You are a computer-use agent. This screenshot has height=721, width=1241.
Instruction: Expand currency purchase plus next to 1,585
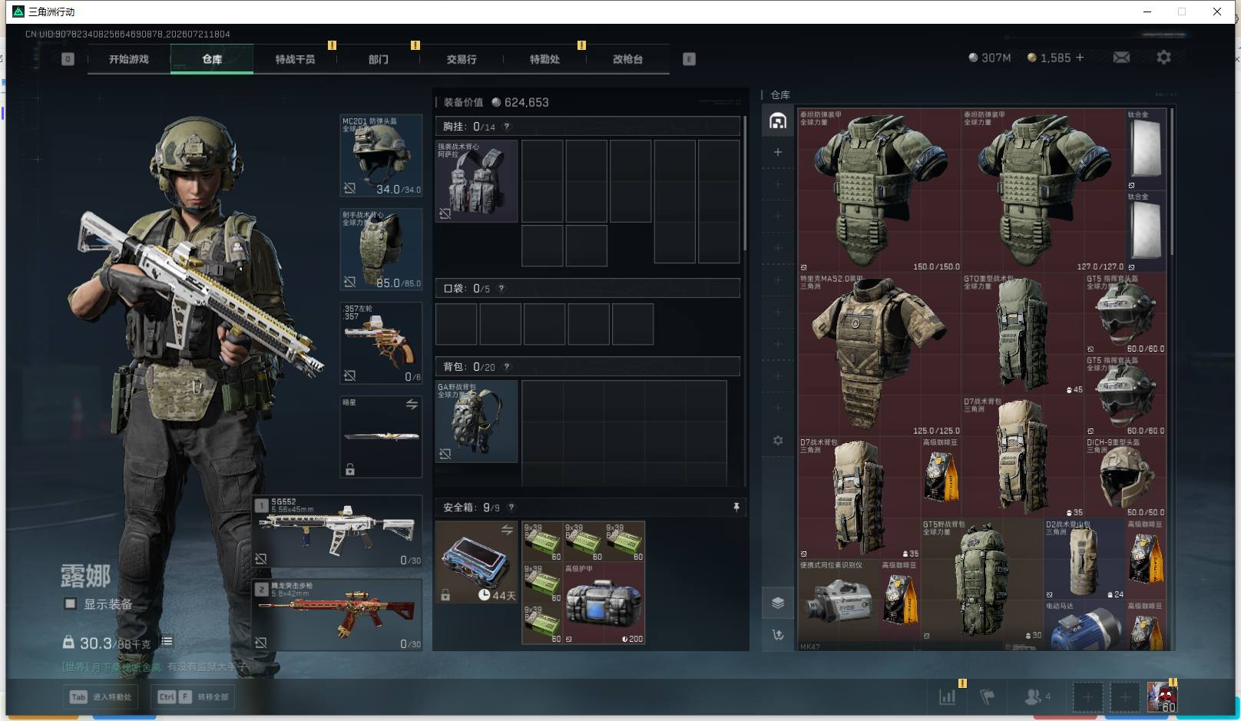(1080, 58)
